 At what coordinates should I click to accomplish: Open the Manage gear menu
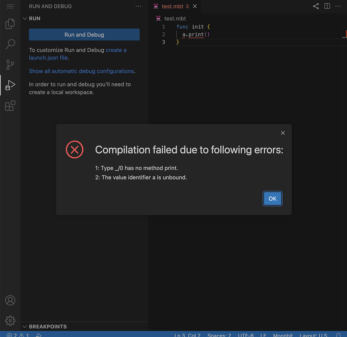(10, 320)
